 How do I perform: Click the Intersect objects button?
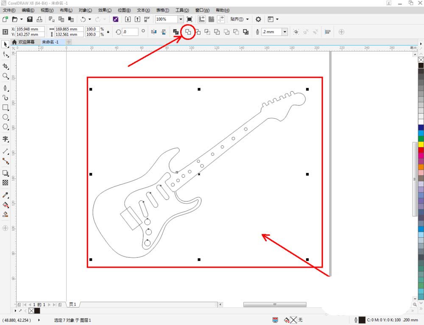[x=207, y=32]
